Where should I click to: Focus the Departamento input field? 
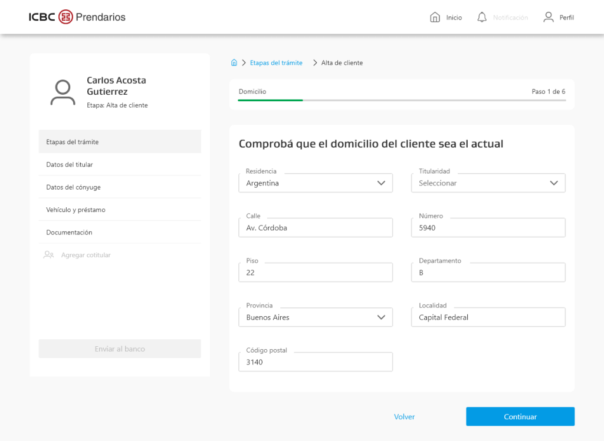tap(488, 272)
